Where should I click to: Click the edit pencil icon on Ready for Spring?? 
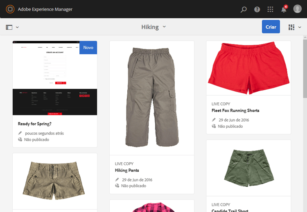pos(20,133)
